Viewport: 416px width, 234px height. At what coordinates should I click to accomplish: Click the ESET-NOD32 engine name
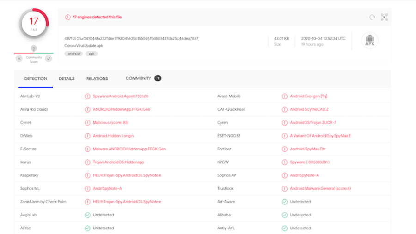[229, 136]
